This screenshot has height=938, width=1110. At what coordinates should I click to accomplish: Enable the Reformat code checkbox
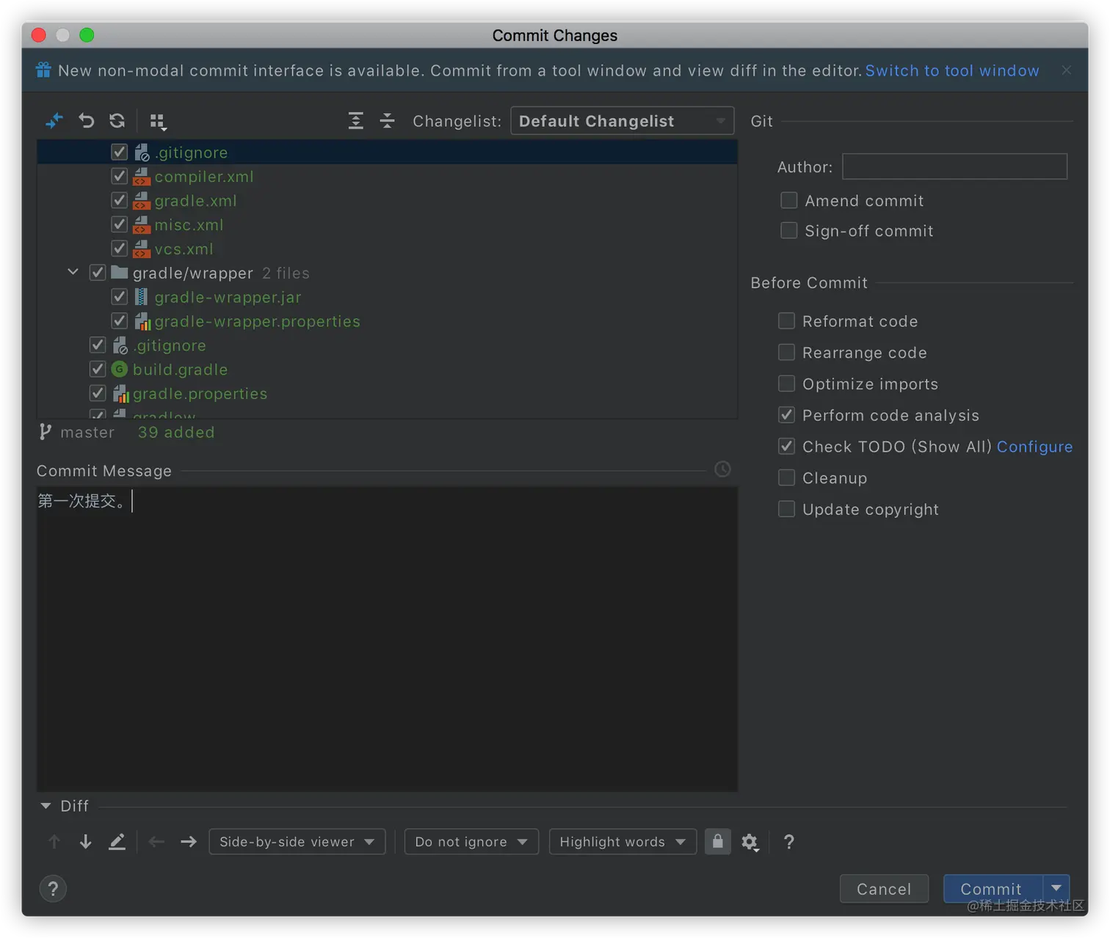pyautogui.click(x=786, y=320)
